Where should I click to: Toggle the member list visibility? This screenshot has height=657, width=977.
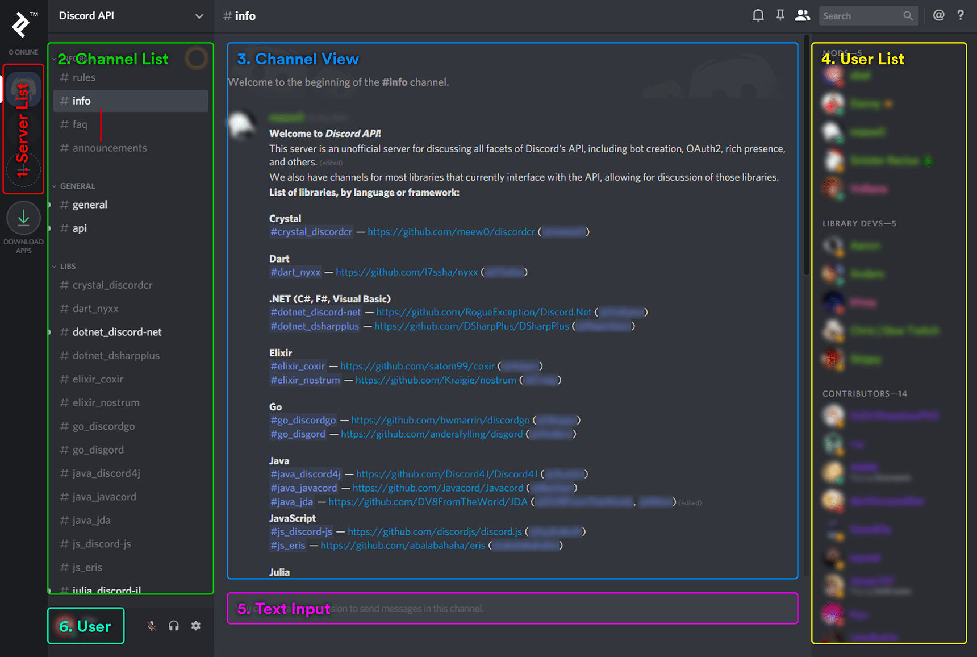(x=802, y=15)
